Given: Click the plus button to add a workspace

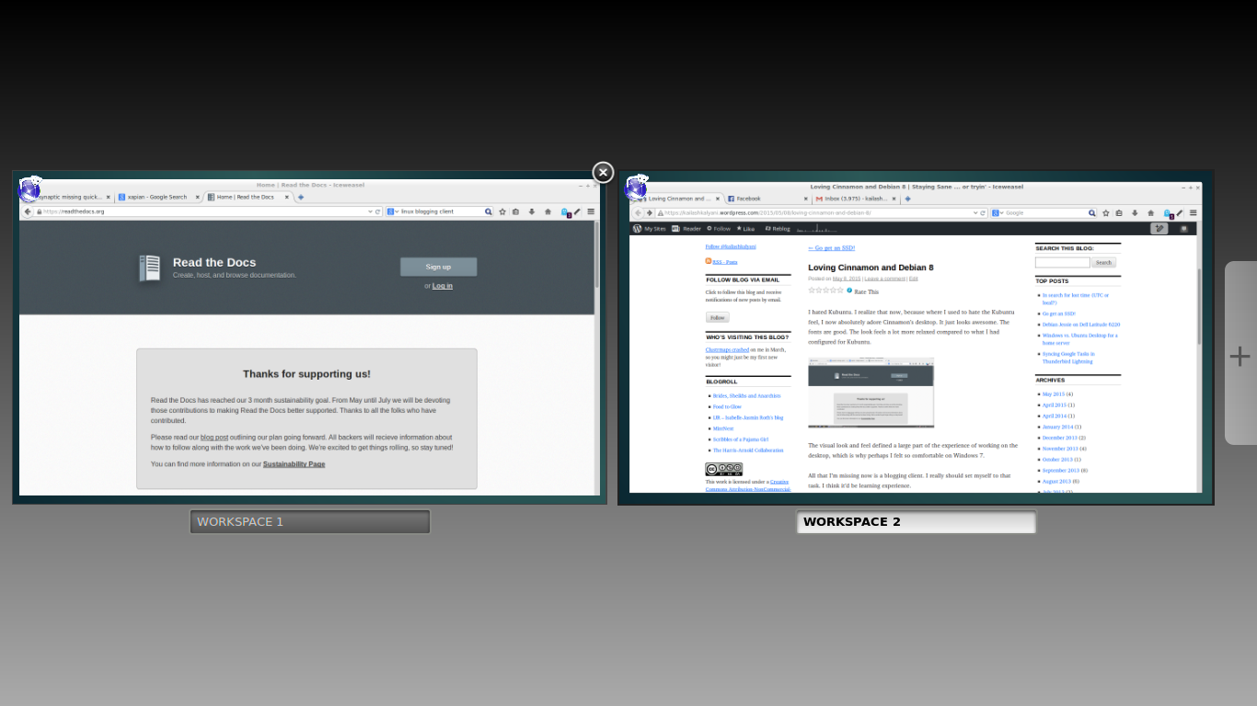Looking at the screenshot, I should click(1240, 356).
